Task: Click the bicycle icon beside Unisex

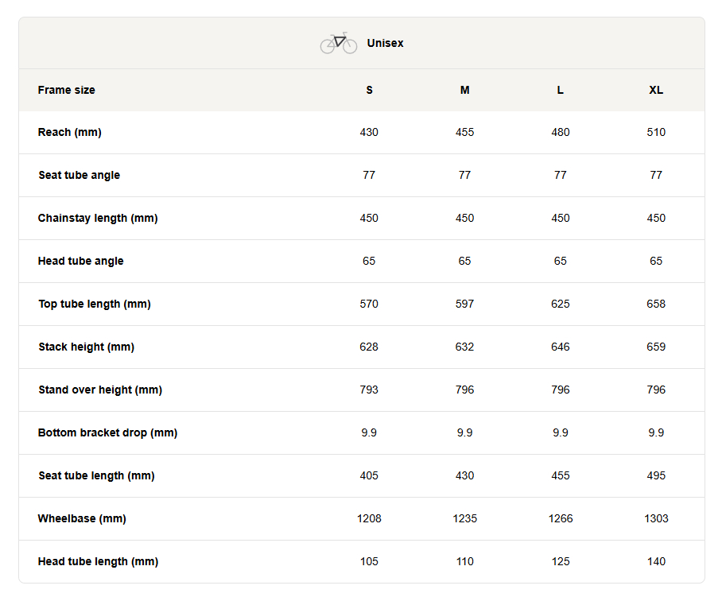Action: coord(339,43)
